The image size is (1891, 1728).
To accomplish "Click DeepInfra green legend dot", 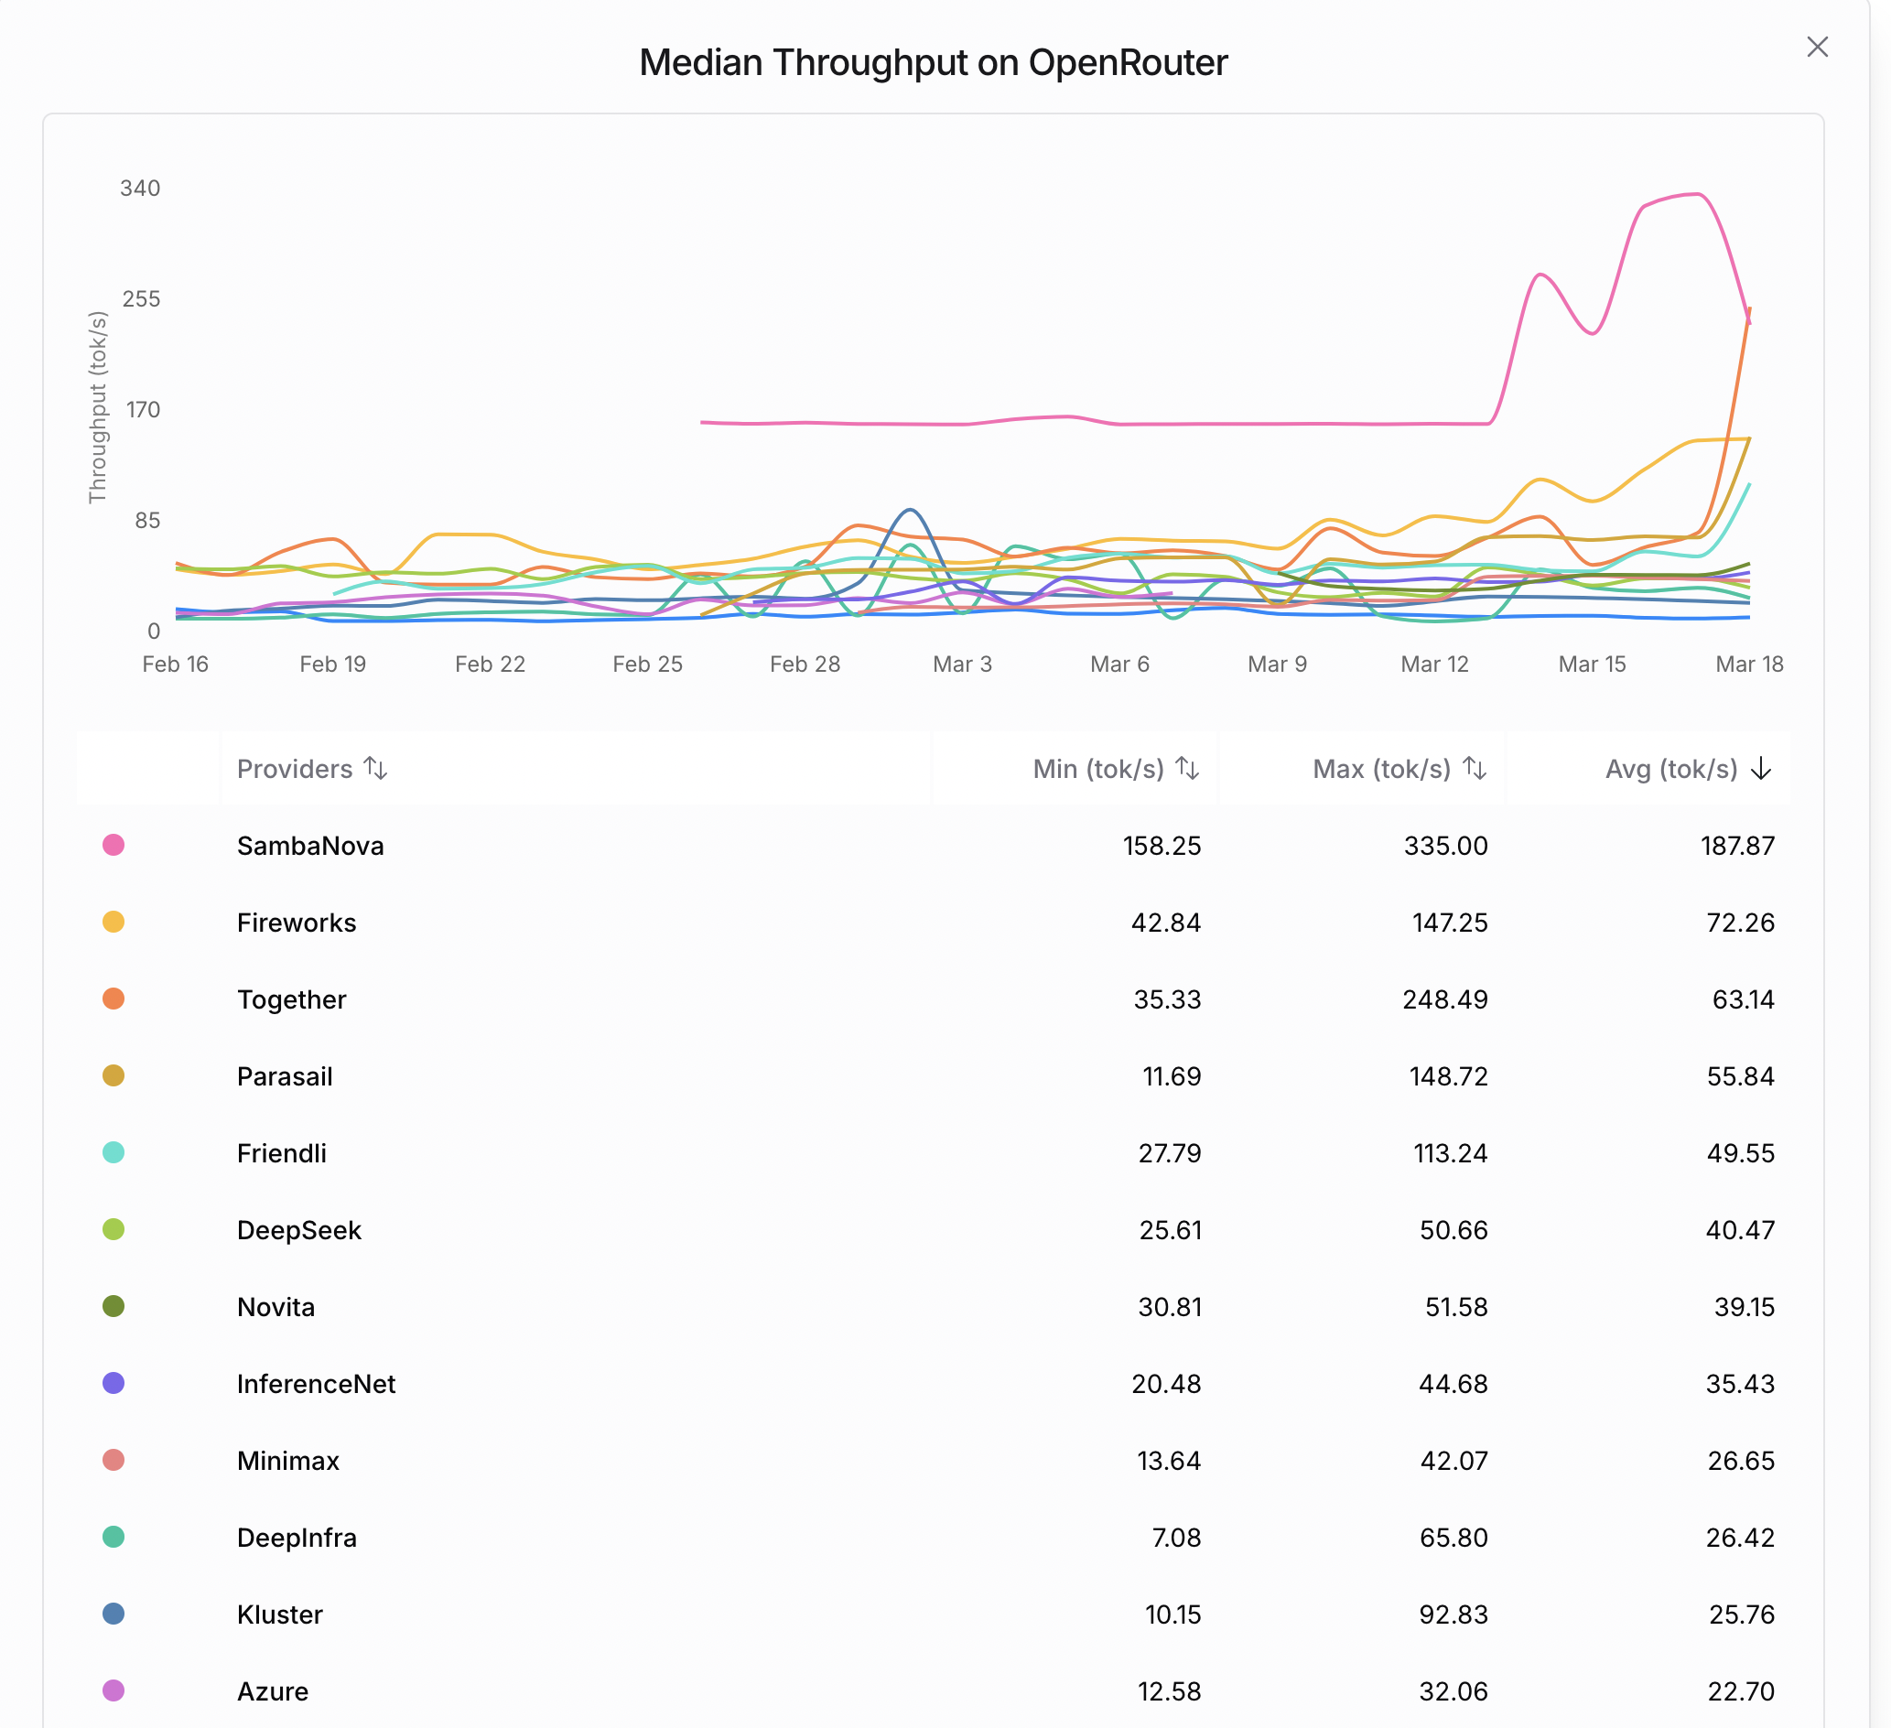I will coord(113,1537).
